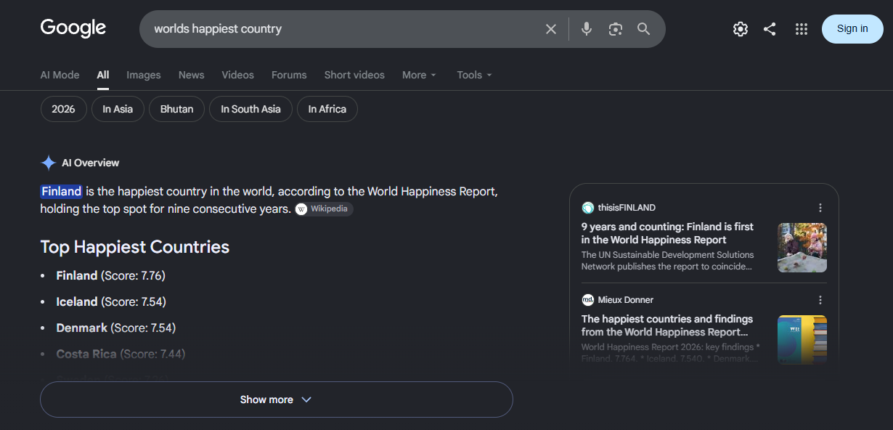
Task: Clear the search box with the X icon
Action: coord(551,29)
